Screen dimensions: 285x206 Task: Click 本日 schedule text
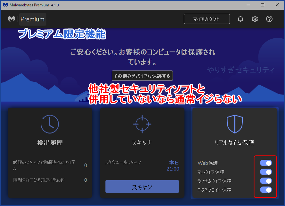coord(174,163)
